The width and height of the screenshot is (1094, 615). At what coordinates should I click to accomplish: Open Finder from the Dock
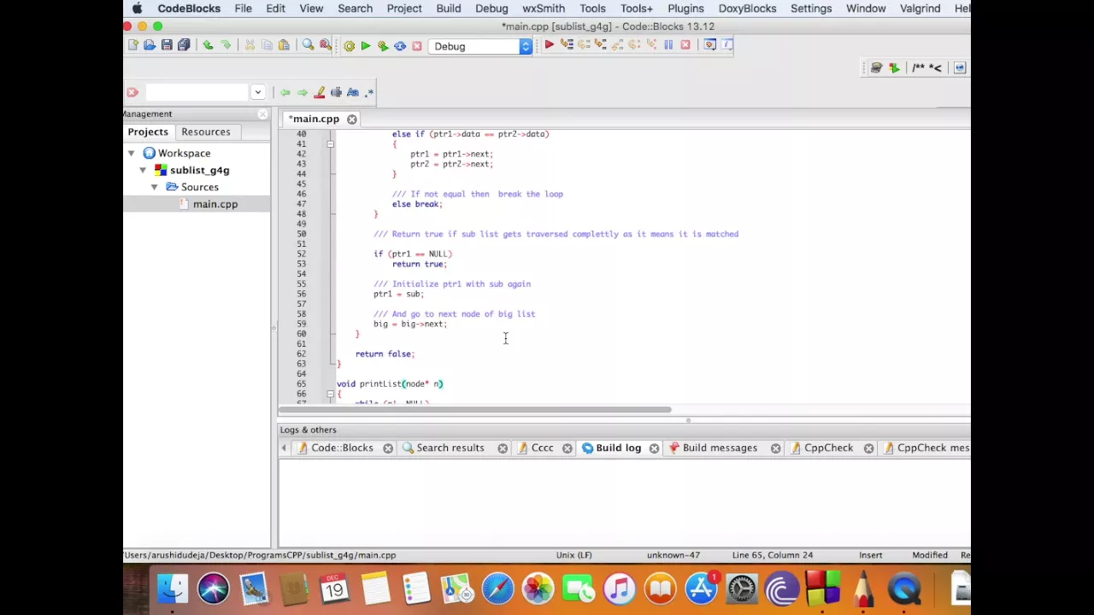173,589
